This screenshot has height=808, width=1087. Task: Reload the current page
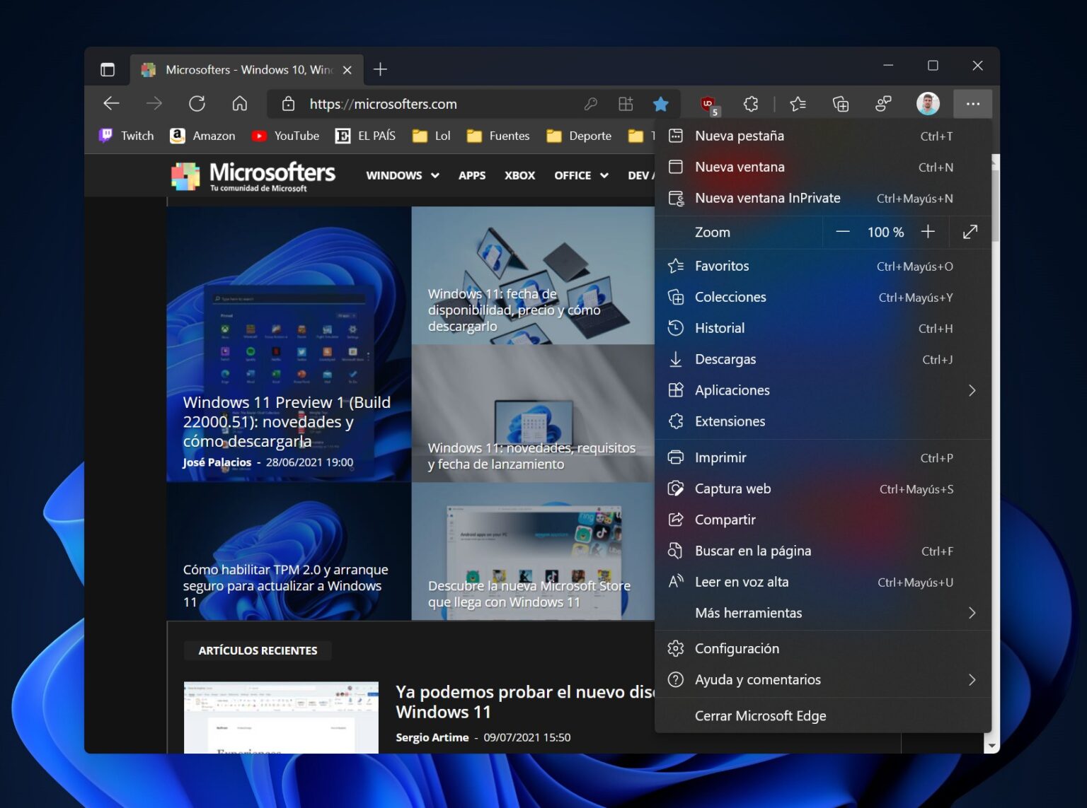click(197, 104)
